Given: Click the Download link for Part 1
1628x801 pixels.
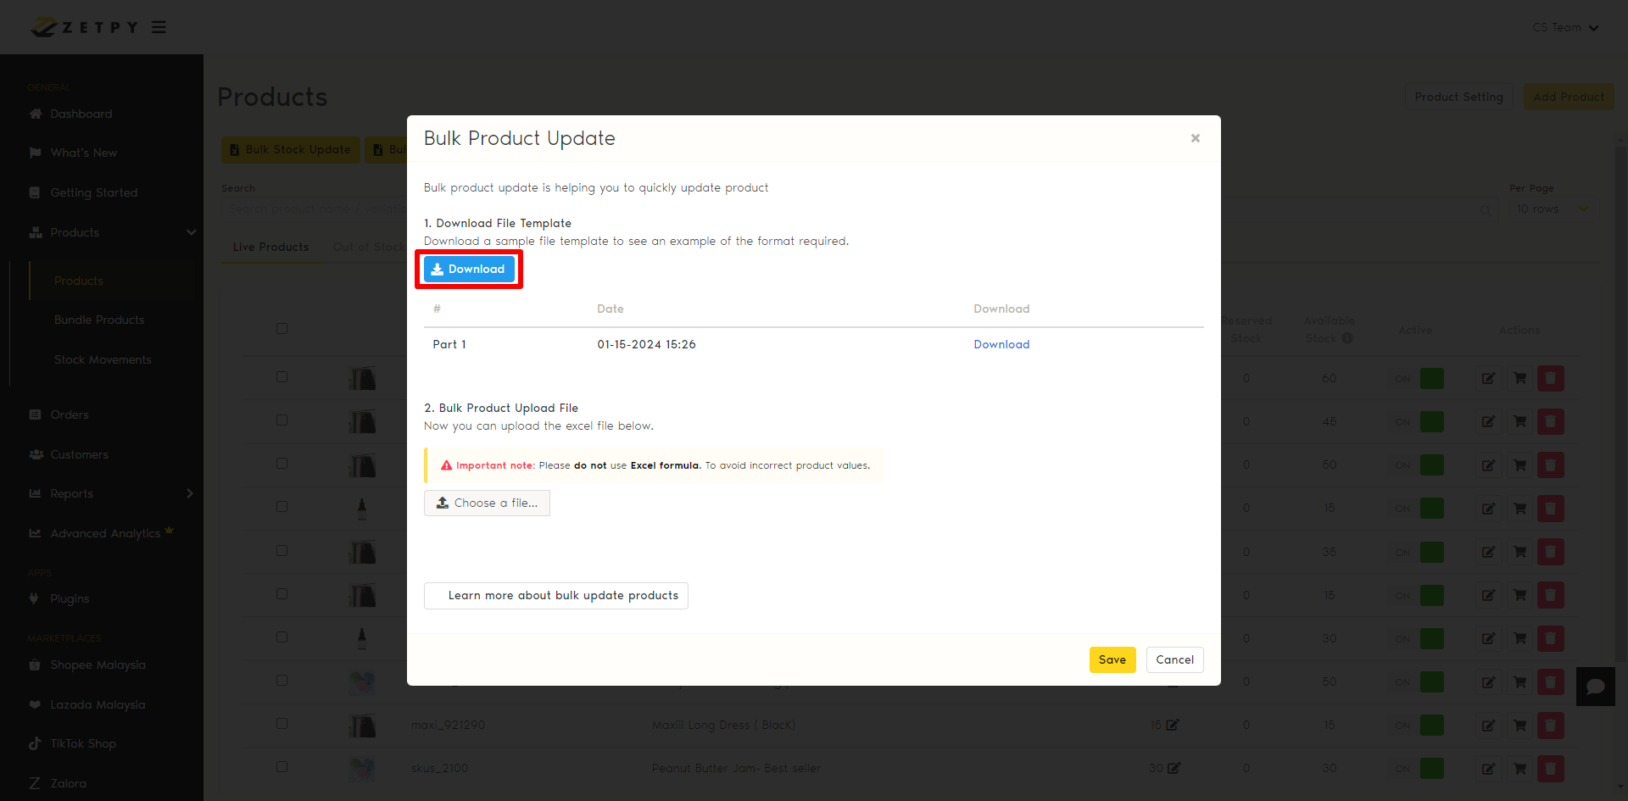Looking at the screenshot, I should pos(1001,344).
